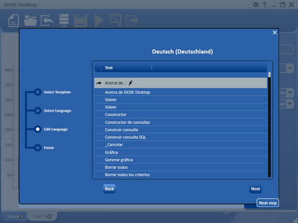298x223 pixels.
Task: Click the import back-arrow toolbar icon
Action: (x=47, y=21)
